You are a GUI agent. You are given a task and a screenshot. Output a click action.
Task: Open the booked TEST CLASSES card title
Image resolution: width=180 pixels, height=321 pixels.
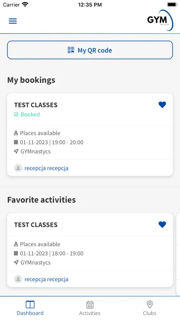click(x=36, y=105)
